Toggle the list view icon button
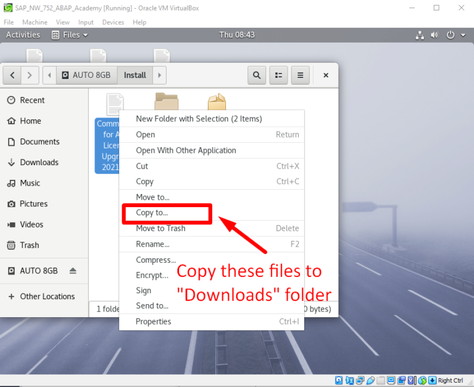The height and width of the screenshot is (387, 474). [278, 75]
